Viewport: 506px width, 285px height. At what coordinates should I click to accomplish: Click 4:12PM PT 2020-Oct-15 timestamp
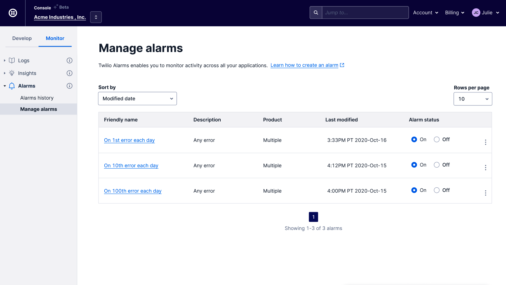click(x=357, y=166)
